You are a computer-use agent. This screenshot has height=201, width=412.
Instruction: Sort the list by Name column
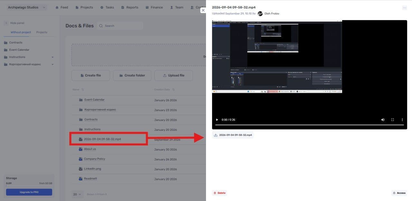pyautogui.click(x=78, y=89)
